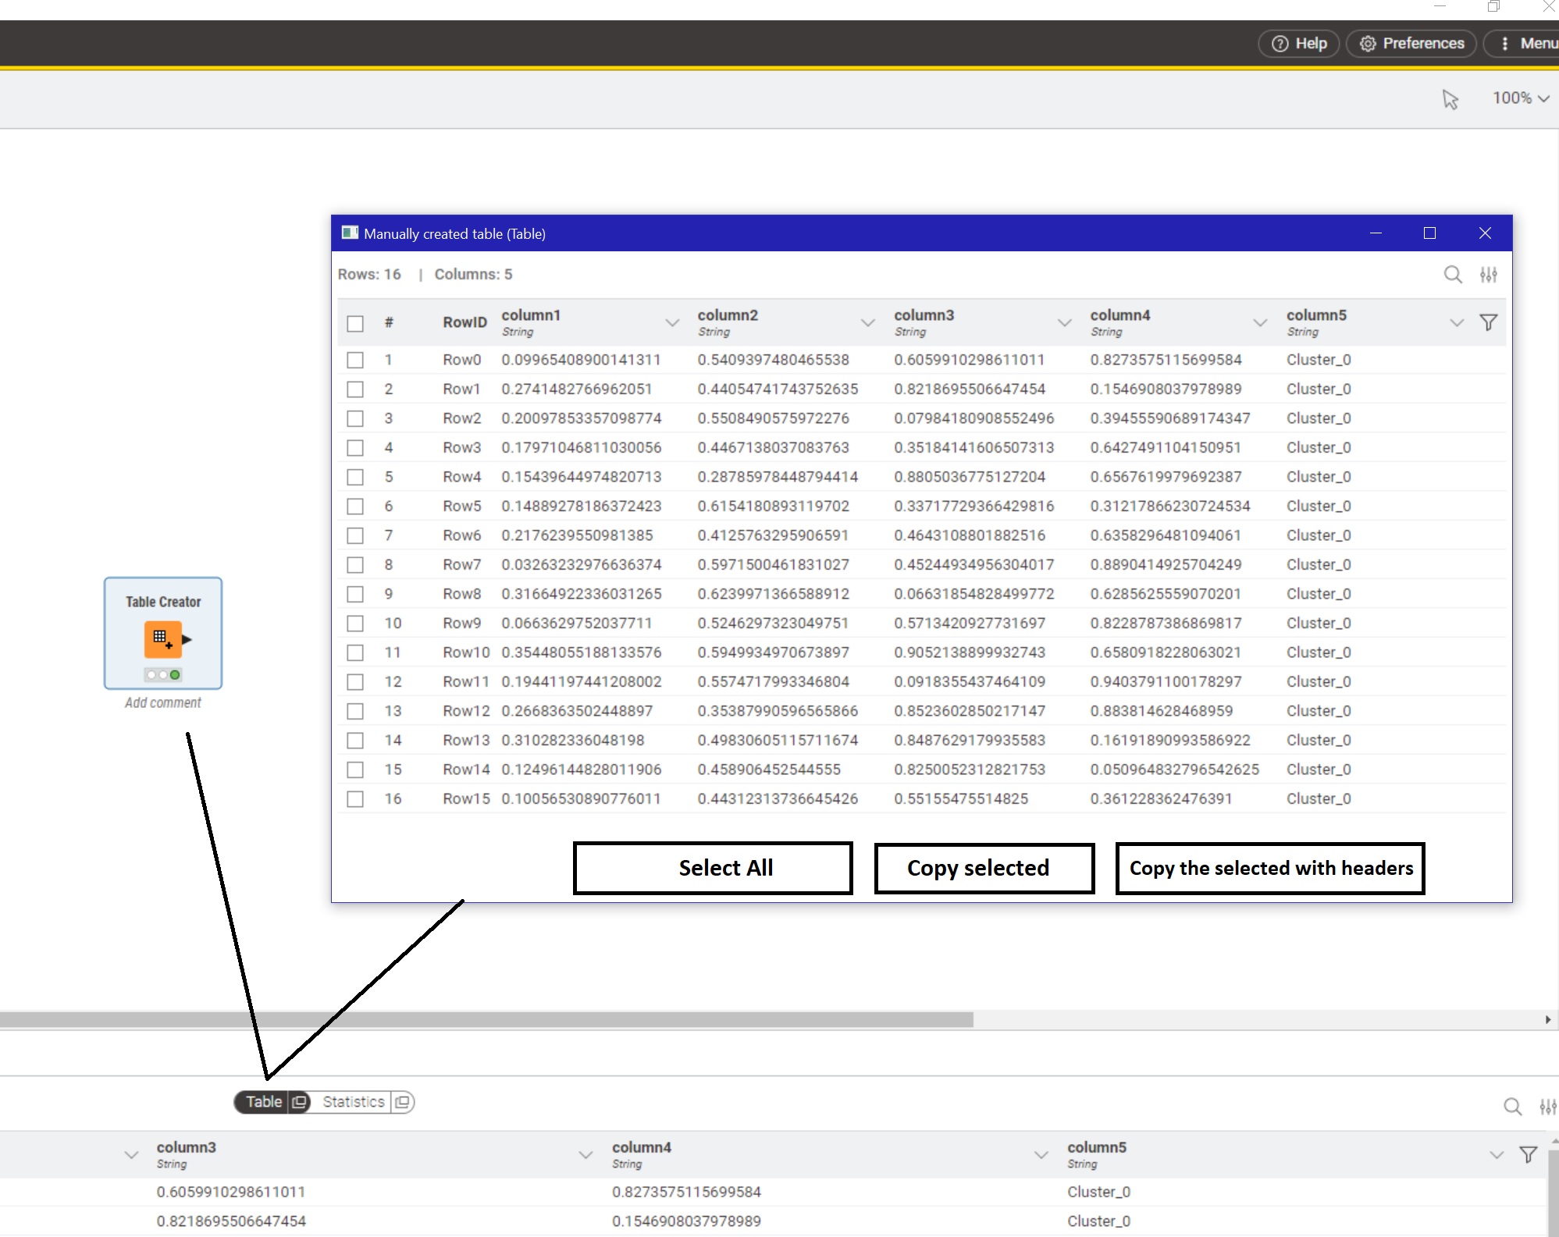Switch to the Table tab
Screen dimensions: 1559x1237
[263, 1102]
